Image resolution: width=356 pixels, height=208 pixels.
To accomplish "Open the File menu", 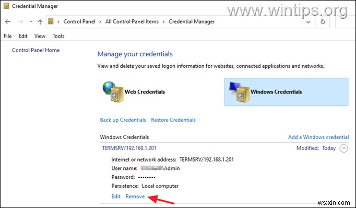I will 7,36.
